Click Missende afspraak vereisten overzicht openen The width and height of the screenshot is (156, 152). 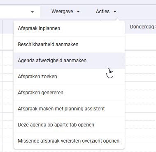click(69, 141)
